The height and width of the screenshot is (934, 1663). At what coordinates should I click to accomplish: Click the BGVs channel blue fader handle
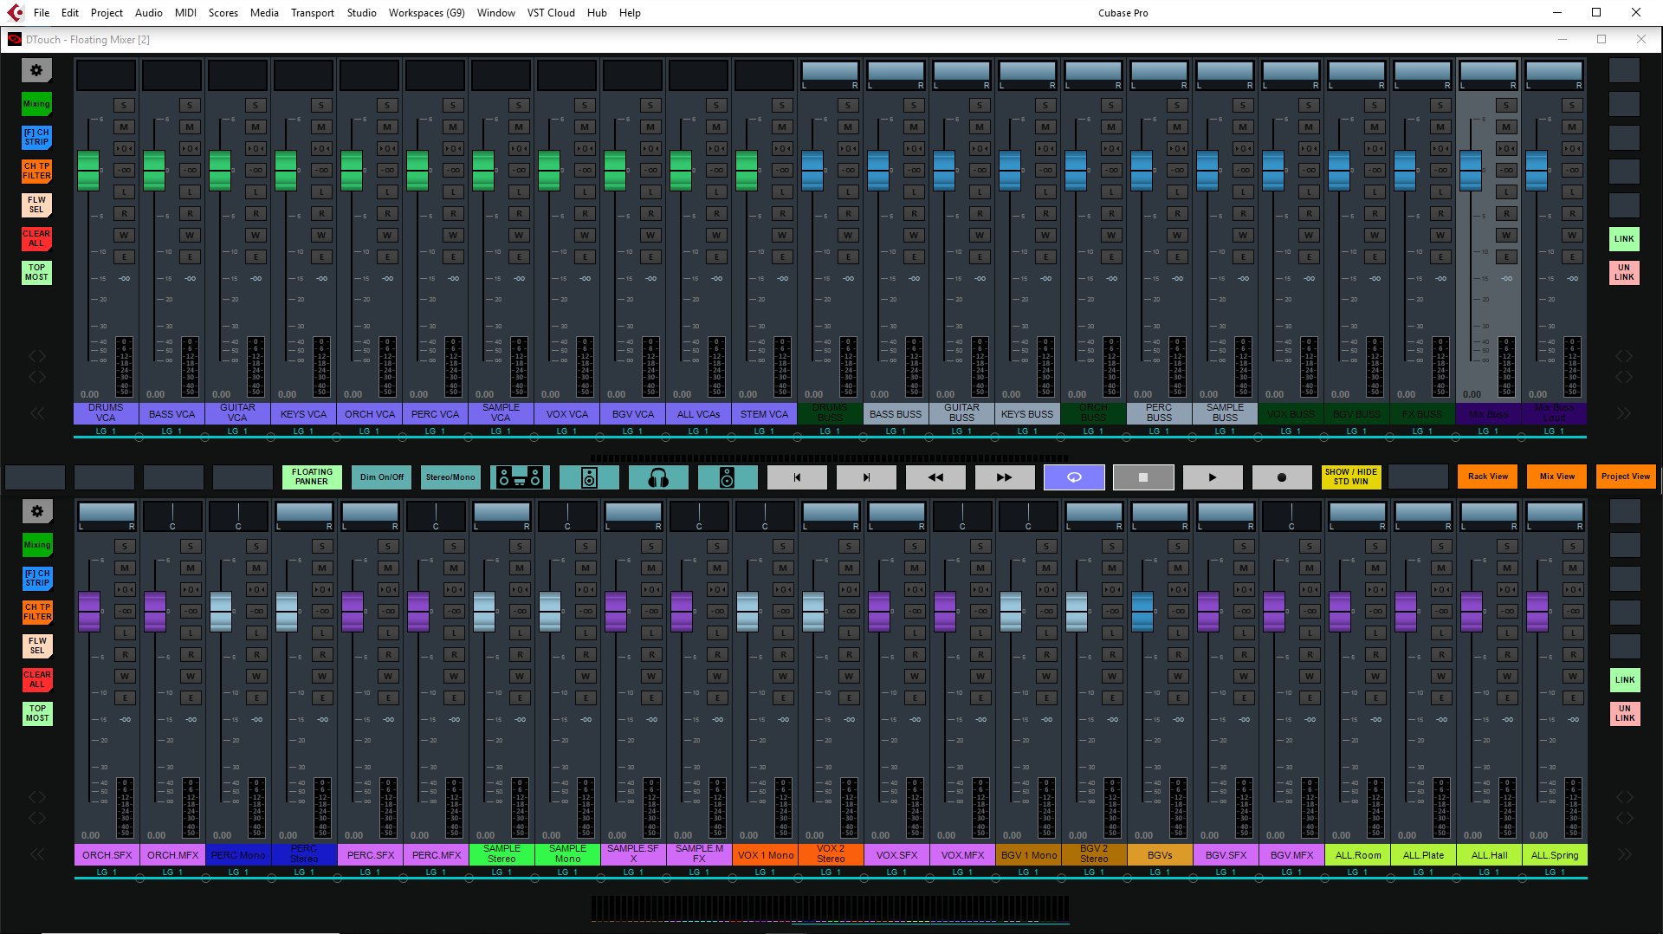click(x=1143, y=611)
